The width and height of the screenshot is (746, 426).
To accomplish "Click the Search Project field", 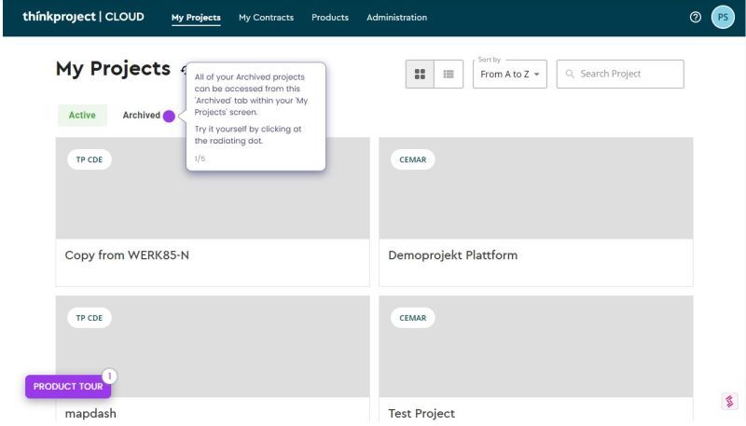I will pyautogui.click(x=620, y=75).
